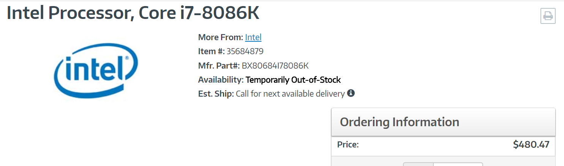Click the Ordering Information panel header
Image resolution: width=564 pixels, height=166 pixels.
pyautogui.click(x=400, y=122)
